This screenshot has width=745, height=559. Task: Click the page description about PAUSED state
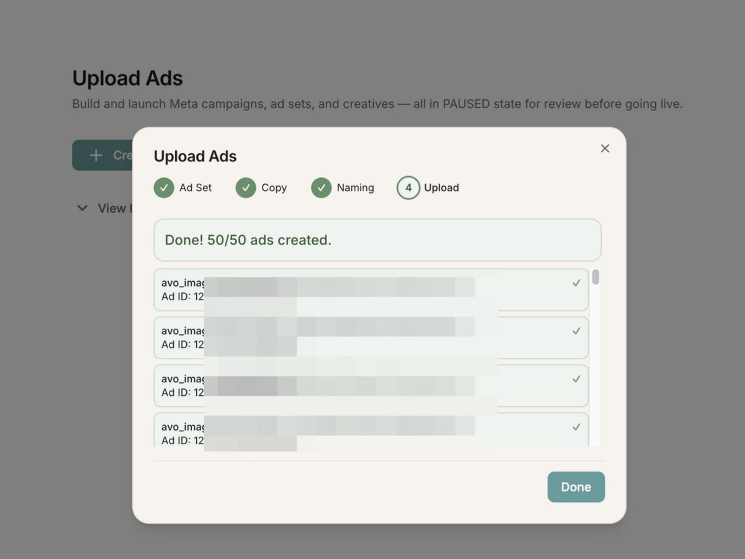coord(377,104)
